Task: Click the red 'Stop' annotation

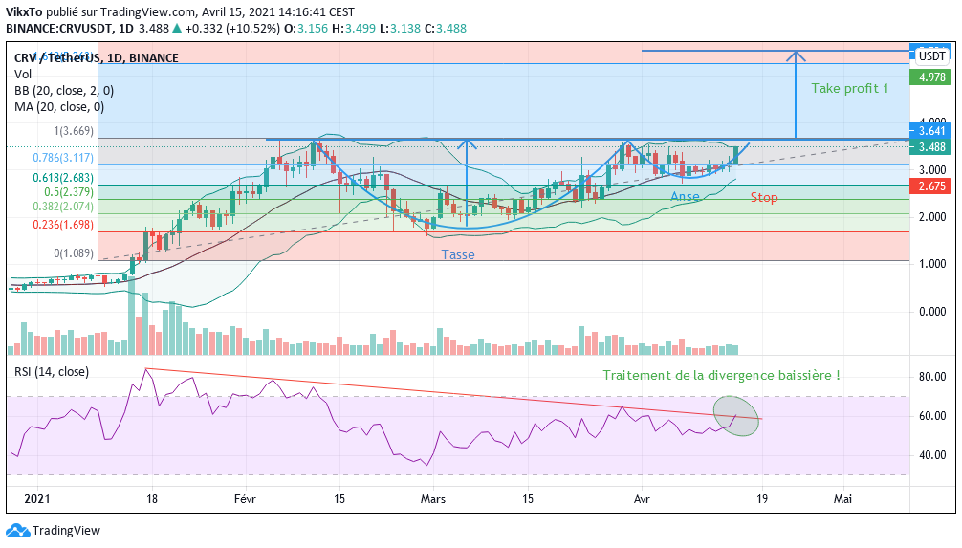Action: click(764, 197)
